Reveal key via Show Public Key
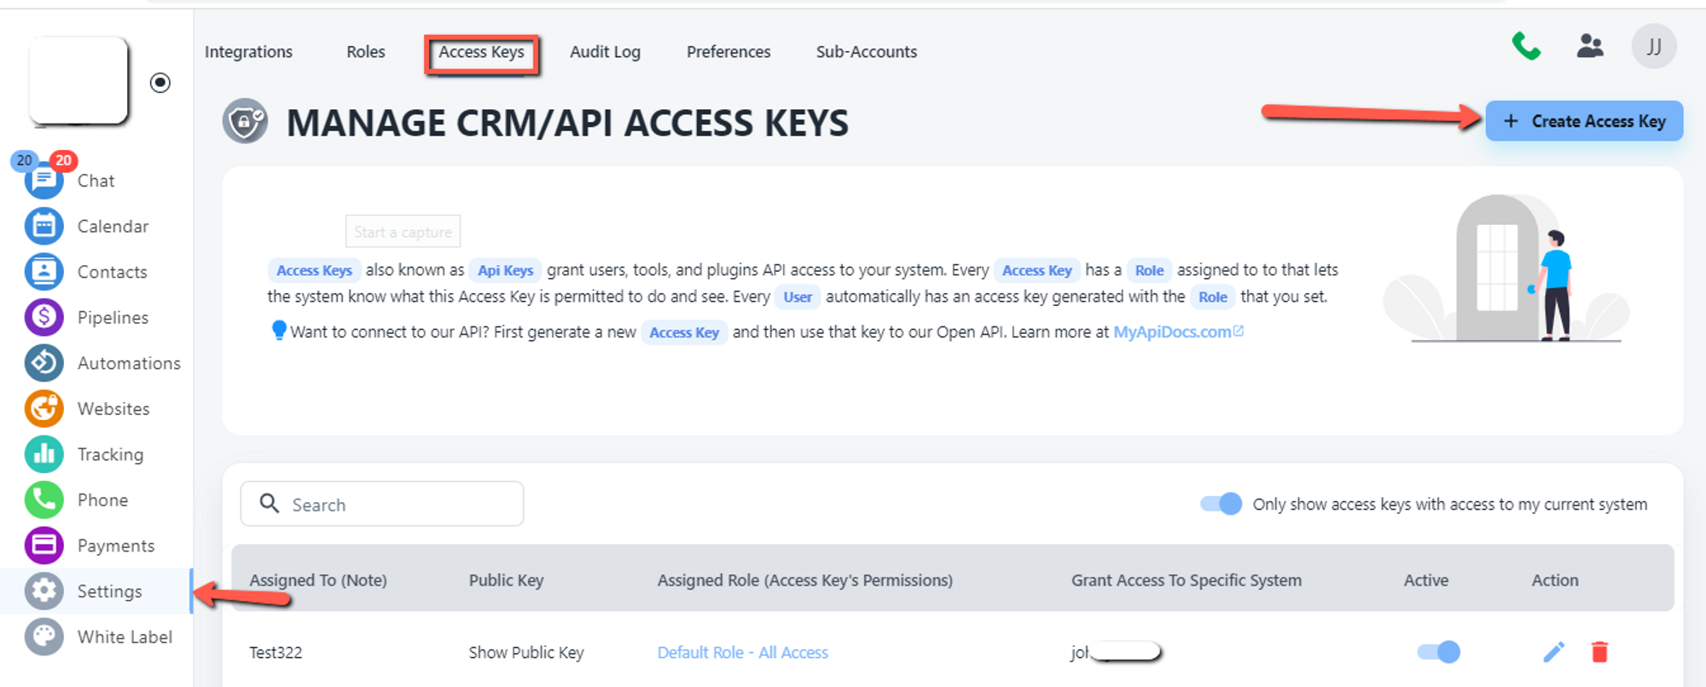 525,652
